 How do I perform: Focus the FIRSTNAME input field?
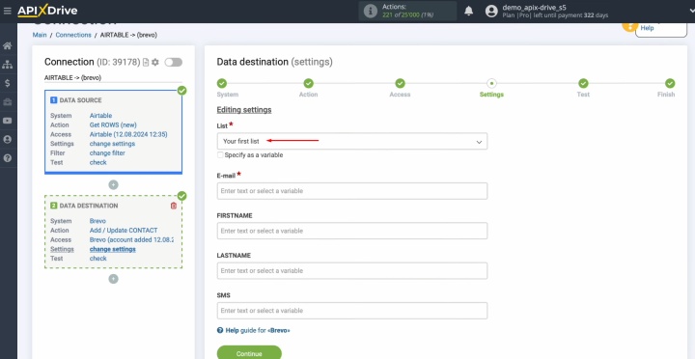point(352,231)
